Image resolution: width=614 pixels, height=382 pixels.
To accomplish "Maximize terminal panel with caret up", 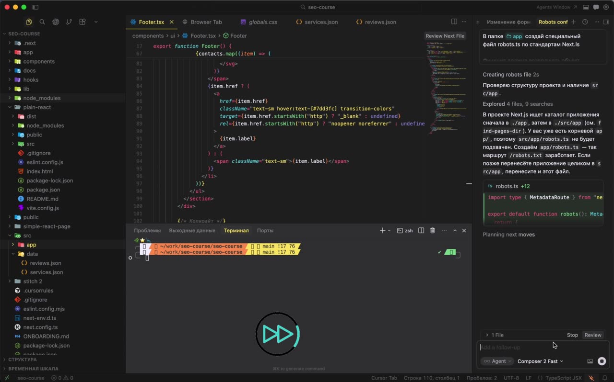I will 455,230.
